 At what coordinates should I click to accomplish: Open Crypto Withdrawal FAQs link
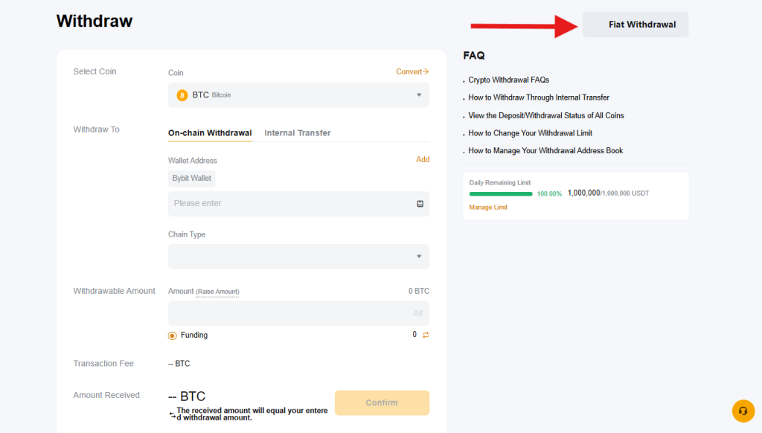coord(508,80)
